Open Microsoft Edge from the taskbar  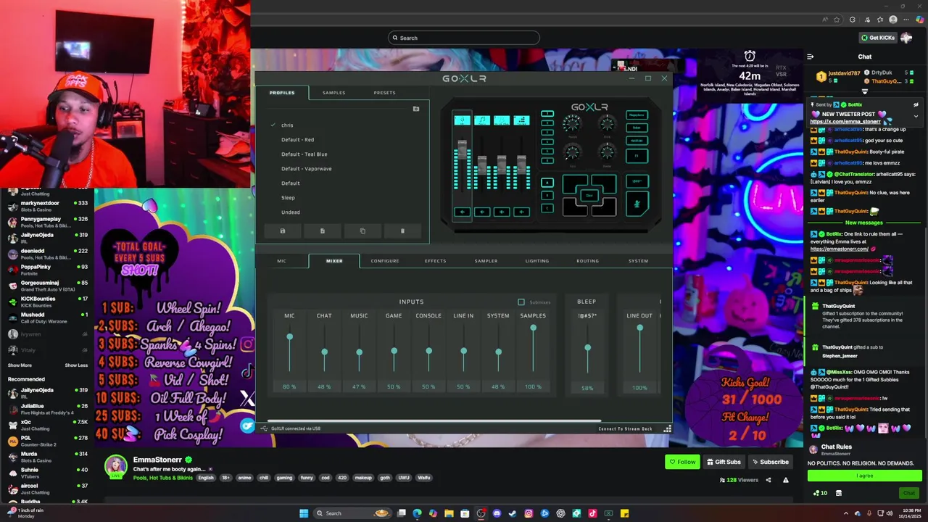[x=417, y=513]
